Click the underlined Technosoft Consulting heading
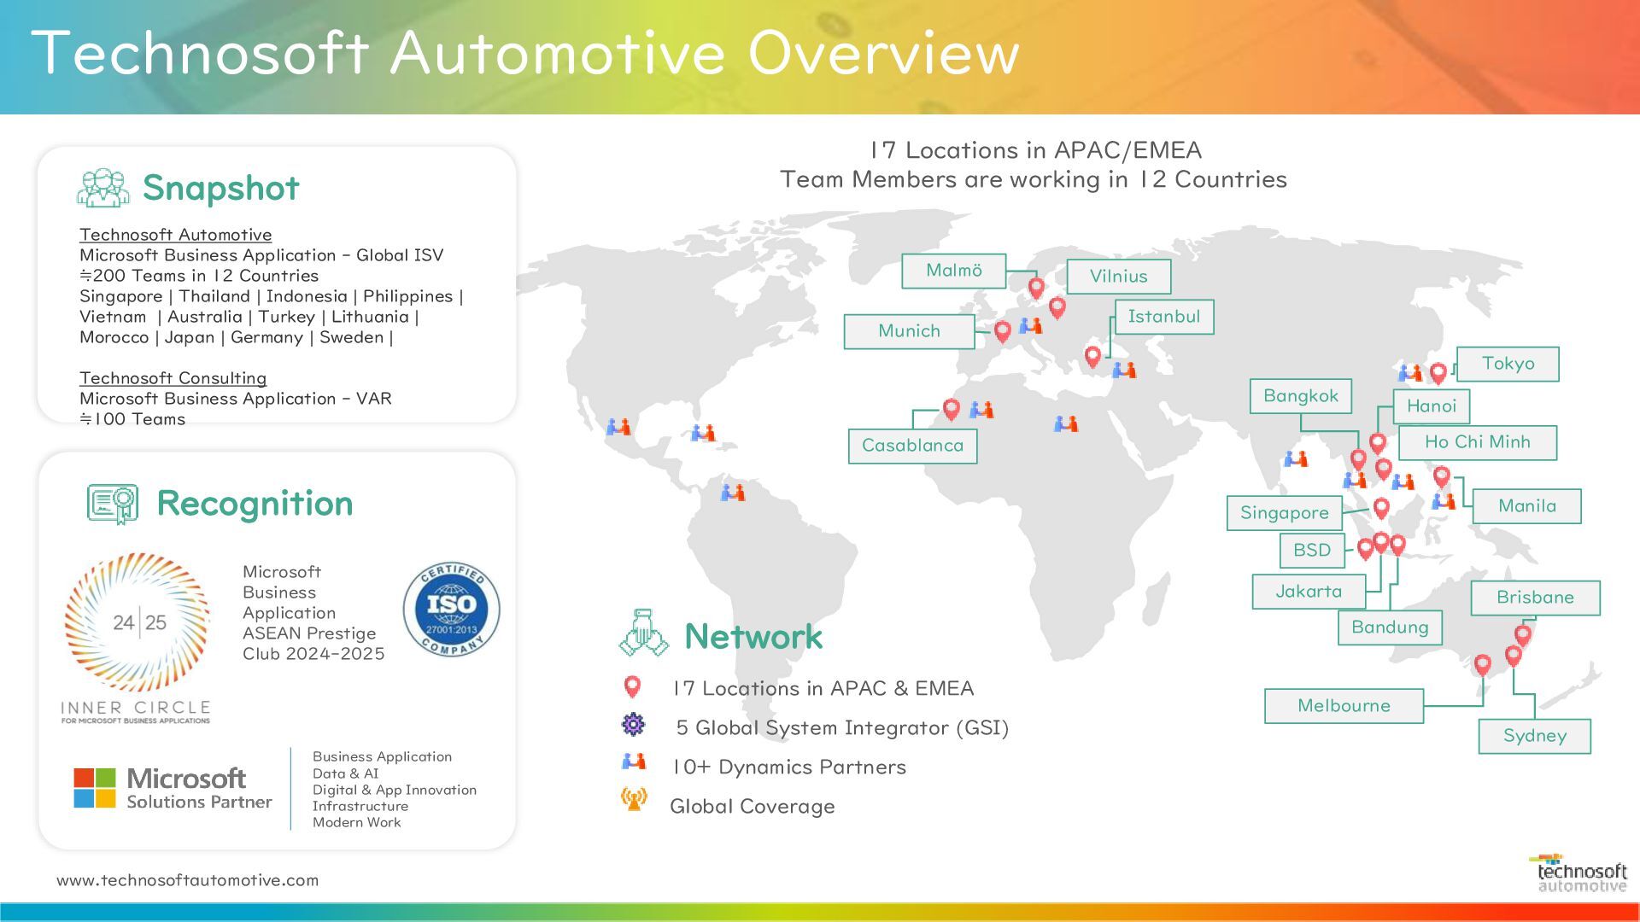1640x922 pixels. coord(173,378)
